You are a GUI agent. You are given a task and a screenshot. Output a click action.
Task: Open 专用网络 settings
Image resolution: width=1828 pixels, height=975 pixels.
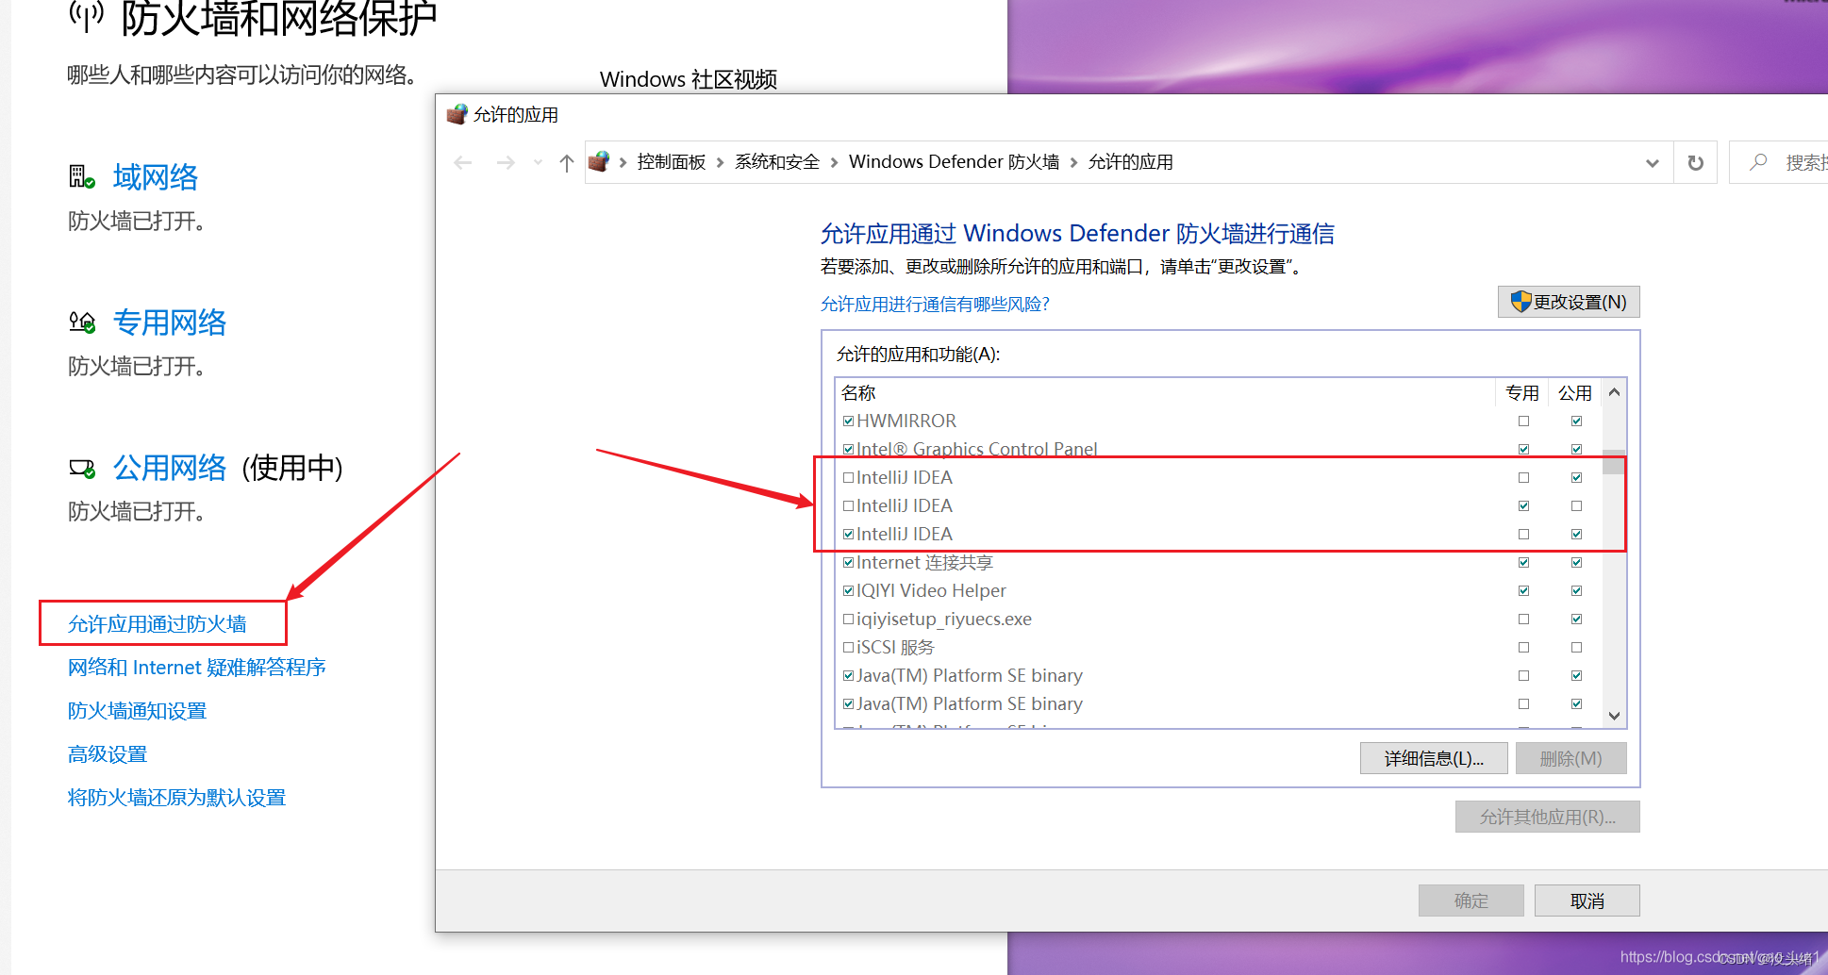pyautogui.click(x=170, y=322)
